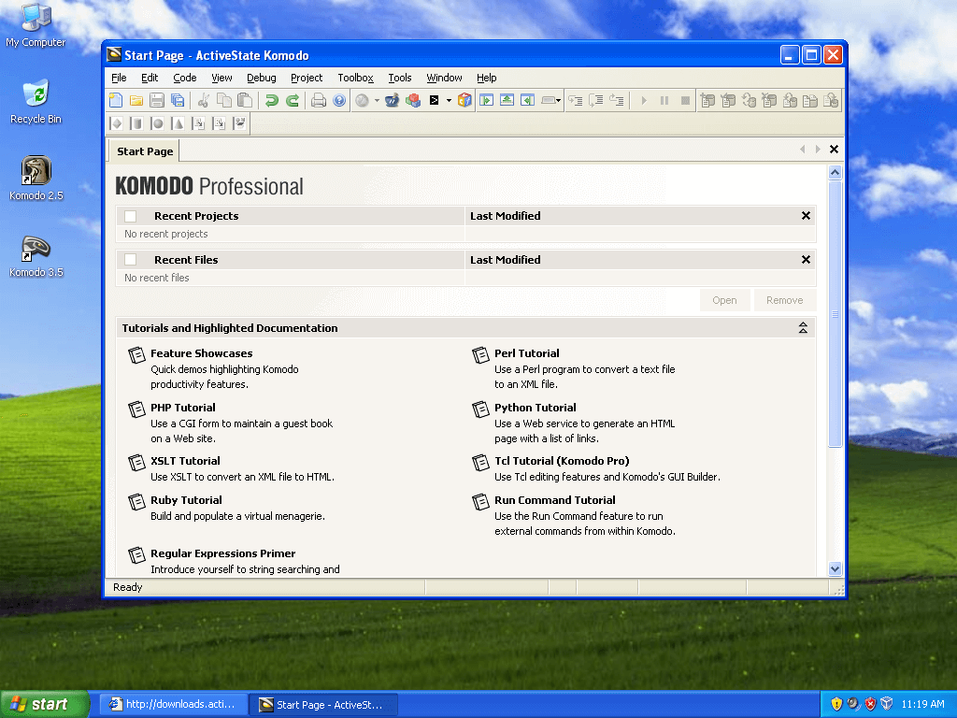Click the Print icon

[319, 100]
